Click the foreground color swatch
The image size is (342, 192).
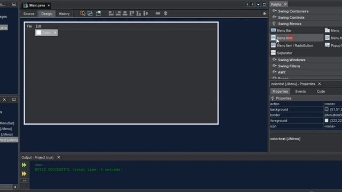tap(327, 121)
